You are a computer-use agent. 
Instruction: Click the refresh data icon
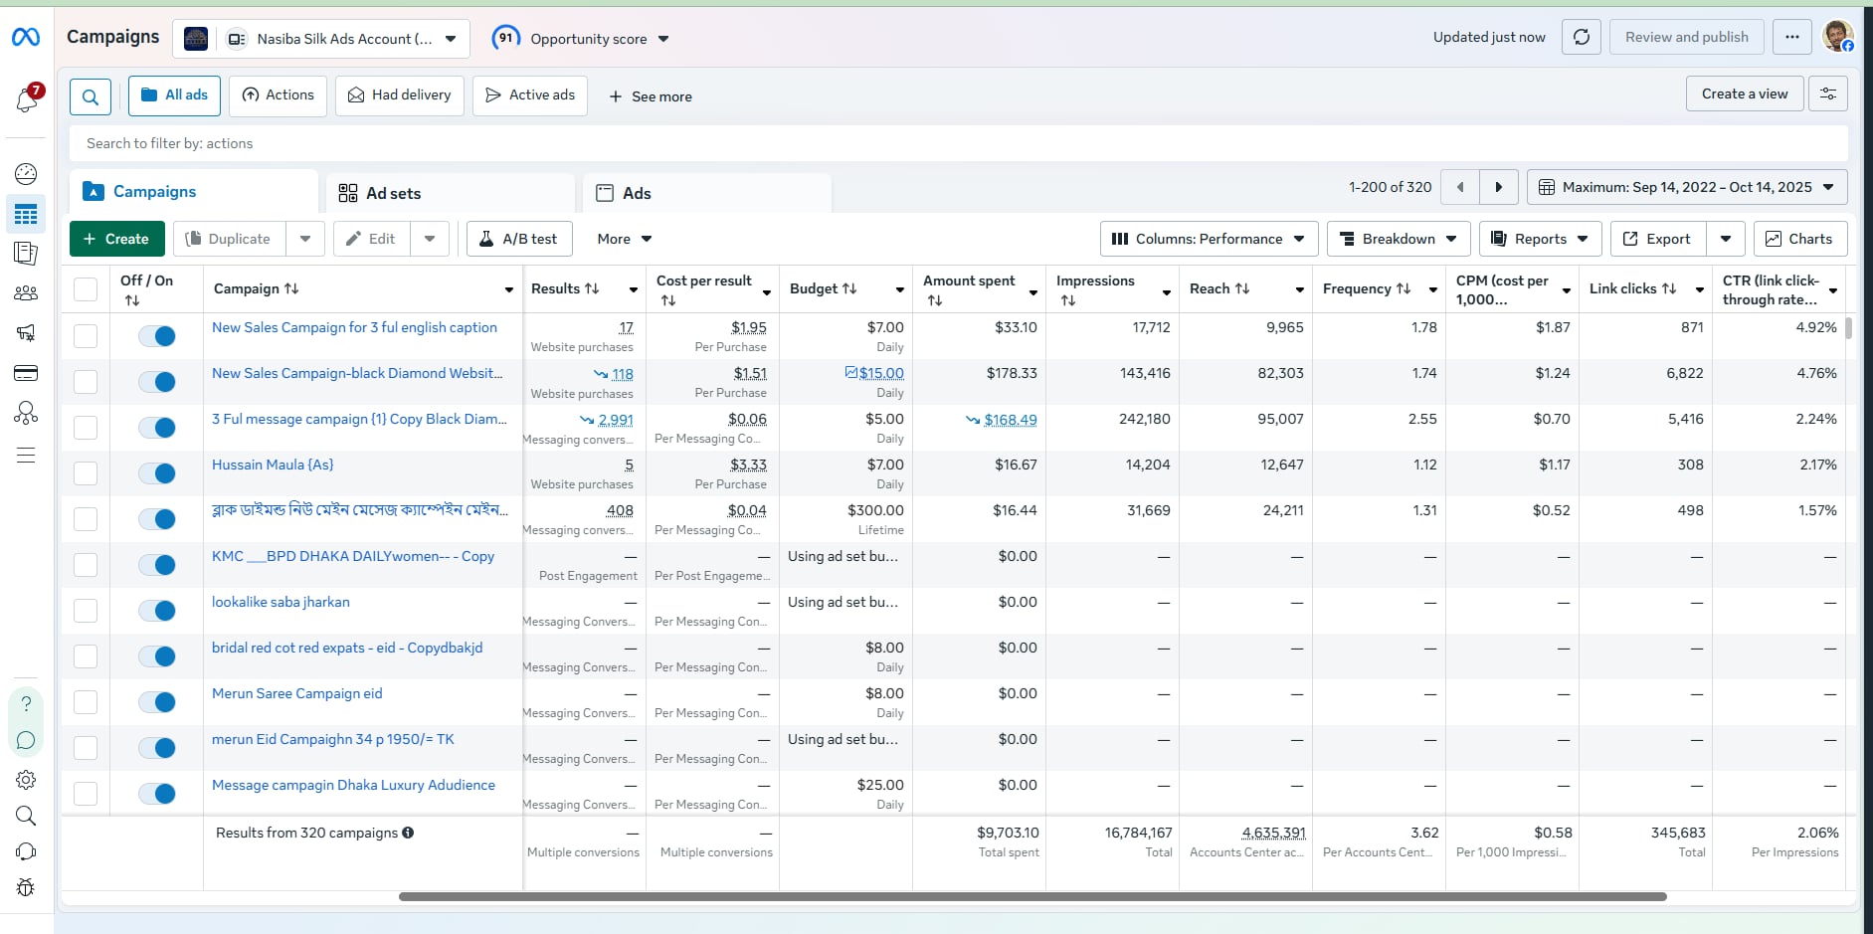coord(1581,38)
